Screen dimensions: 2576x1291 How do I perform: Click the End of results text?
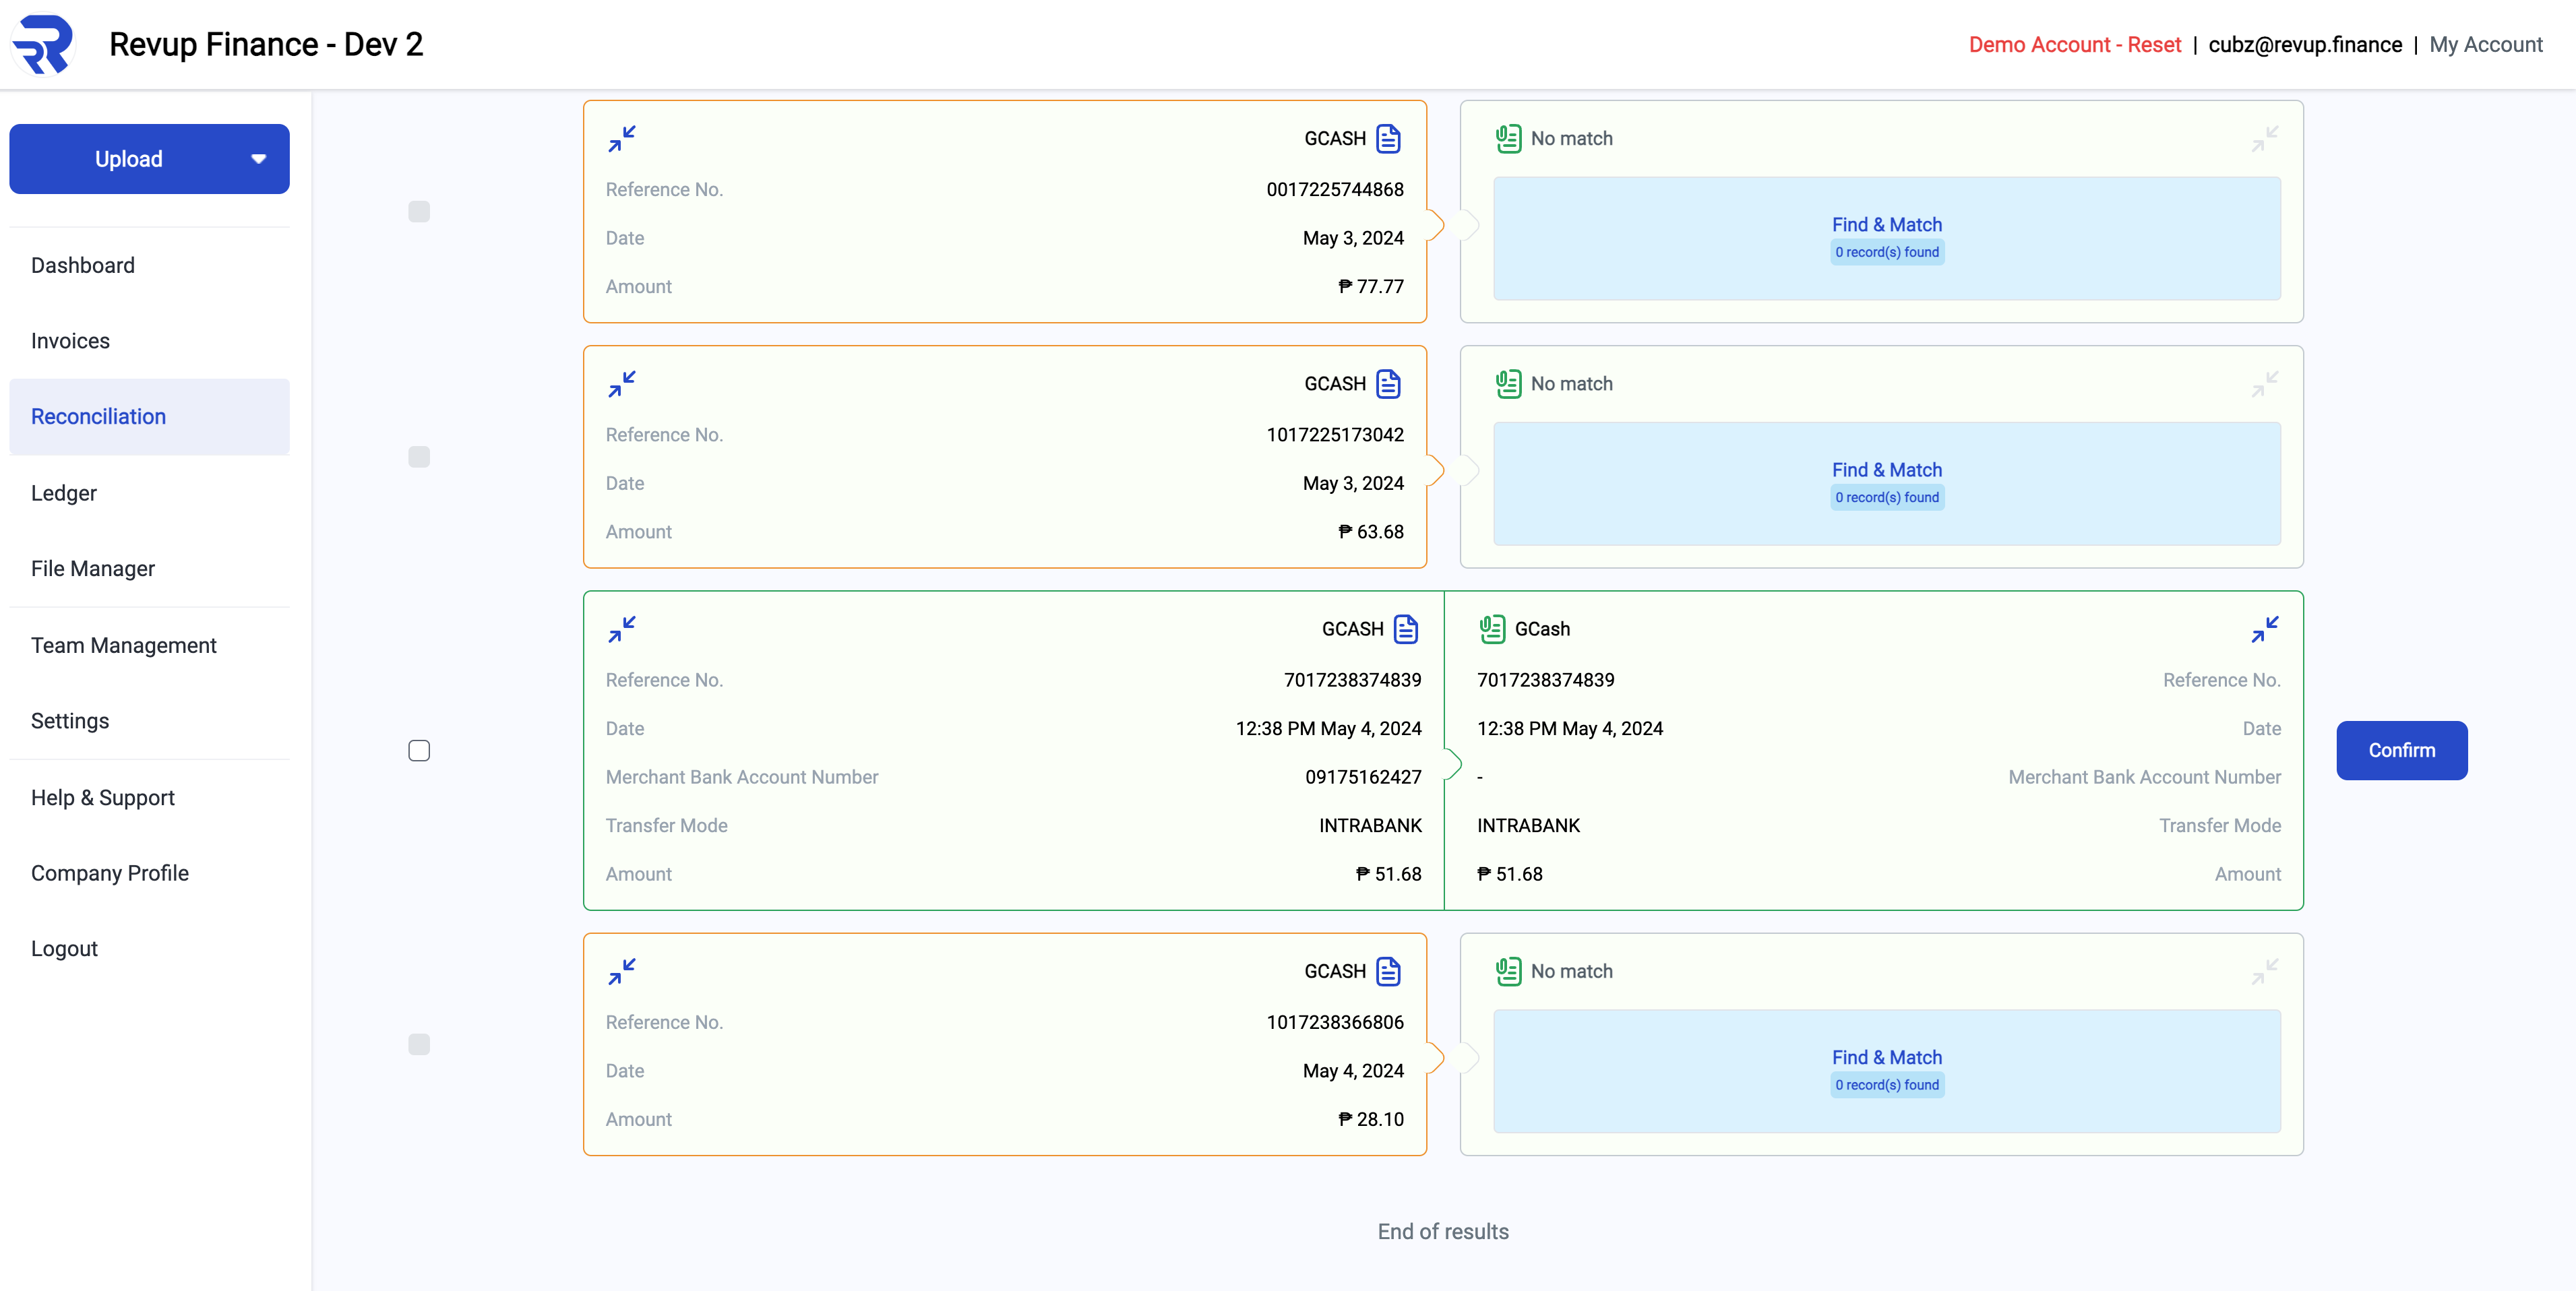pos(1442,1232)
